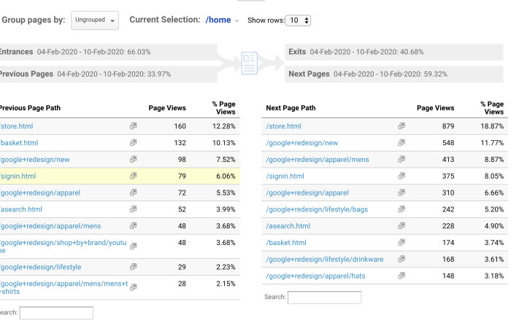511x326 pixels.
Task: Click the 6.06% value in highlighted row
Action: (x=226, y=176)
